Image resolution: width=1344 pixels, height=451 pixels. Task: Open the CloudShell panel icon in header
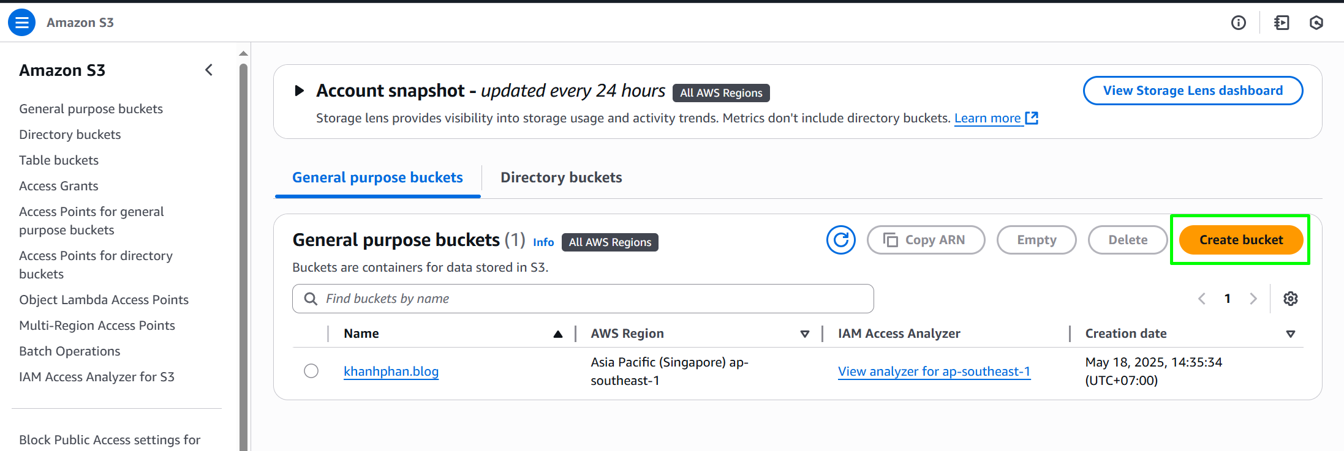[1282, 23]
